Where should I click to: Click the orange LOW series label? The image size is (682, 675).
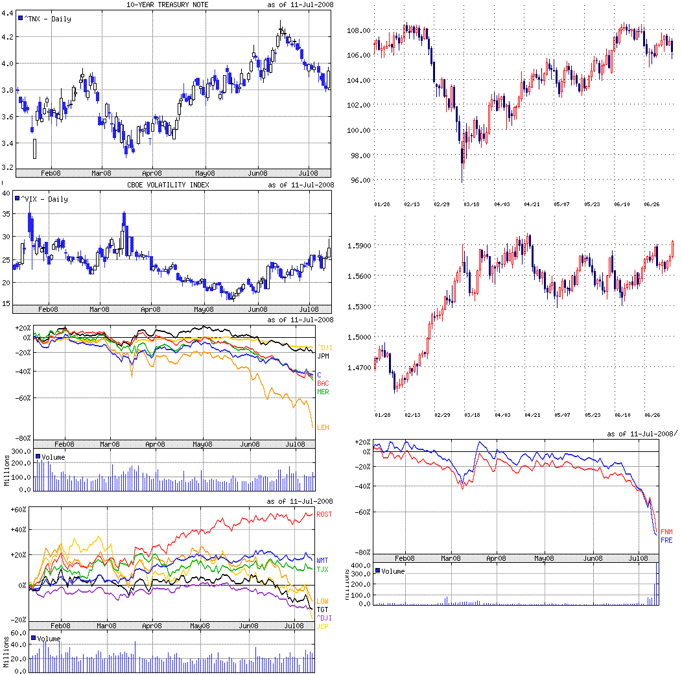pyautogui.click(x=322, y=601)
